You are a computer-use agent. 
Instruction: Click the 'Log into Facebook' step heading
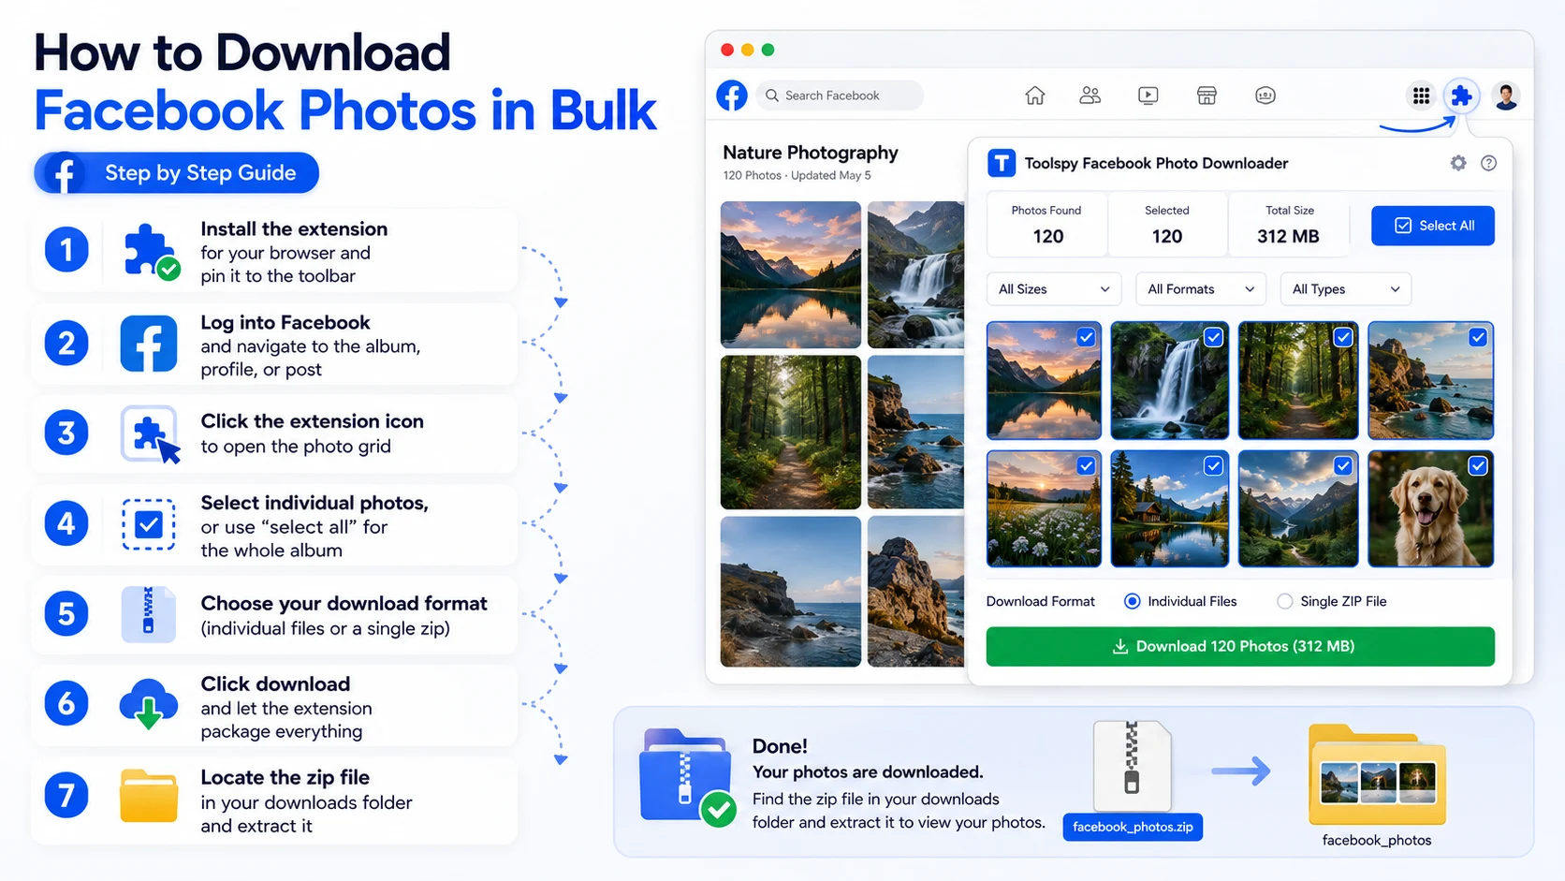pos(285,323)
